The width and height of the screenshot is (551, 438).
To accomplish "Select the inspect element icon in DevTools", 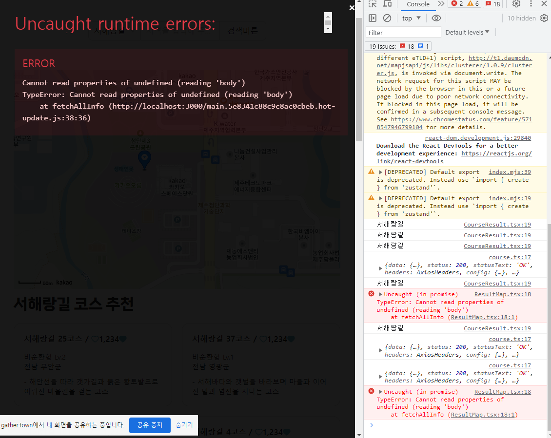I will [x=373, y=4].
